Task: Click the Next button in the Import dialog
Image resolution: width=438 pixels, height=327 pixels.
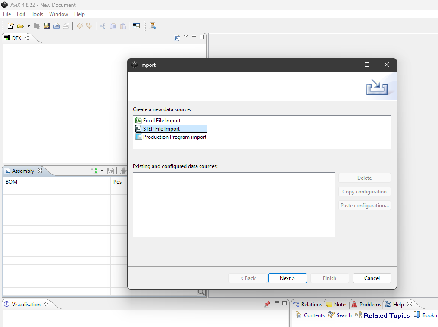Action: click(x=287, y=278)
